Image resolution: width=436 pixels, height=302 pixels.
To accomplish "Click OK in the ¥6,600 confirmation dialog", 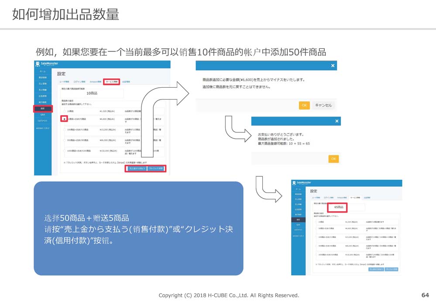I will [304, 105].
